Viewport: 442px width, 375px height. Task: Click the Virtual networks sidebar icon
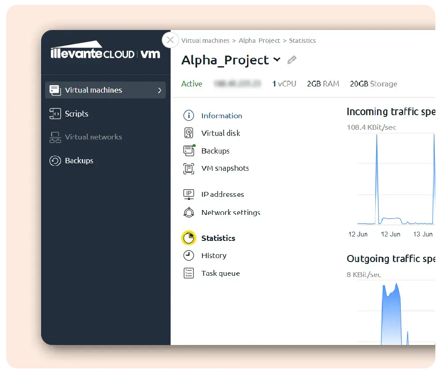pos(55,137)
